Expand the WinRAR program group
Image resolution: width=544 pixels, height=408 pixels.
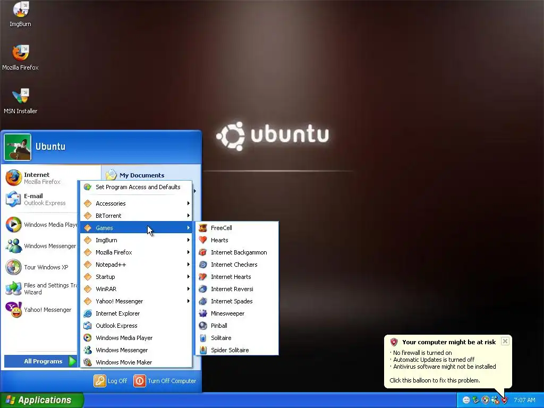point(137,289)
